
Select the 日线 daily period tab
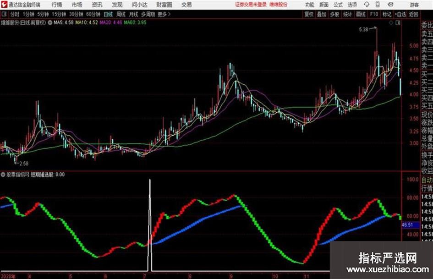tap(108, 14)
